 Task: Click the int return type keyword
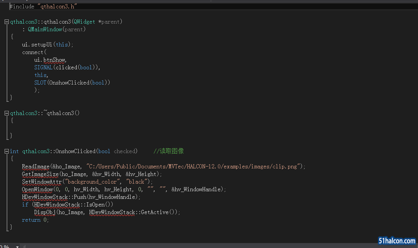coord(14,151)
